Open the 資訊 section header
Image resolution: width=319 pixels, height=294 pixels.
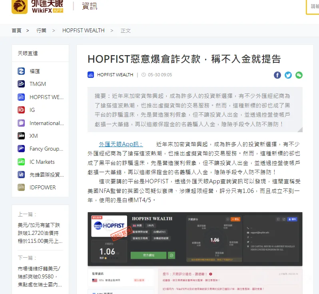[90, 6]
